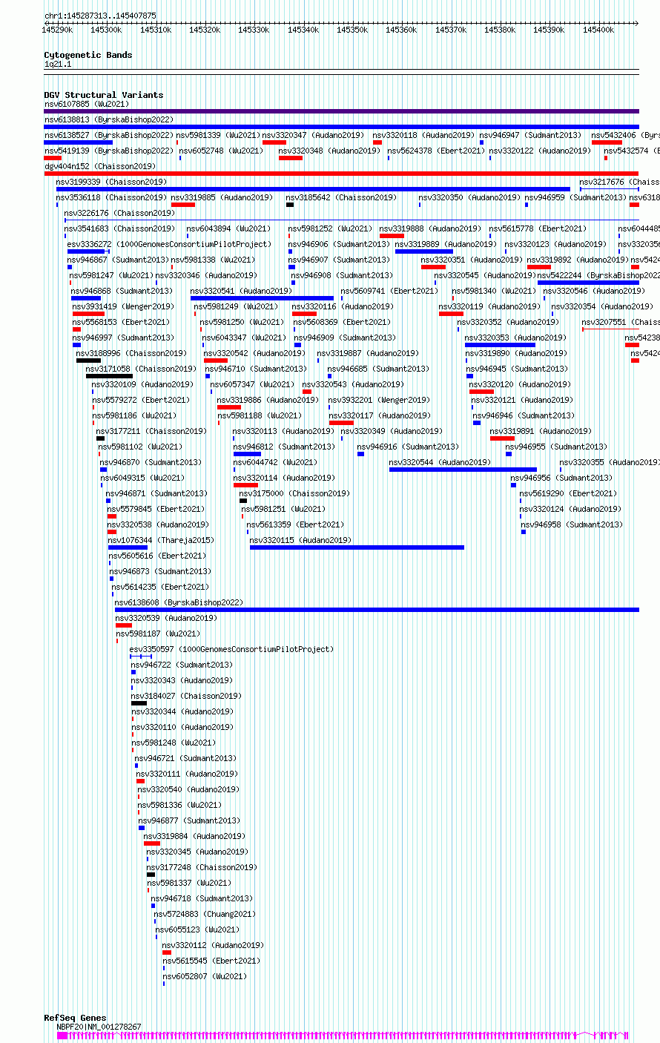Select nsv6052748 (Wu2021) label
Screen dimensions: 660x1043
(x=221, y=151)
